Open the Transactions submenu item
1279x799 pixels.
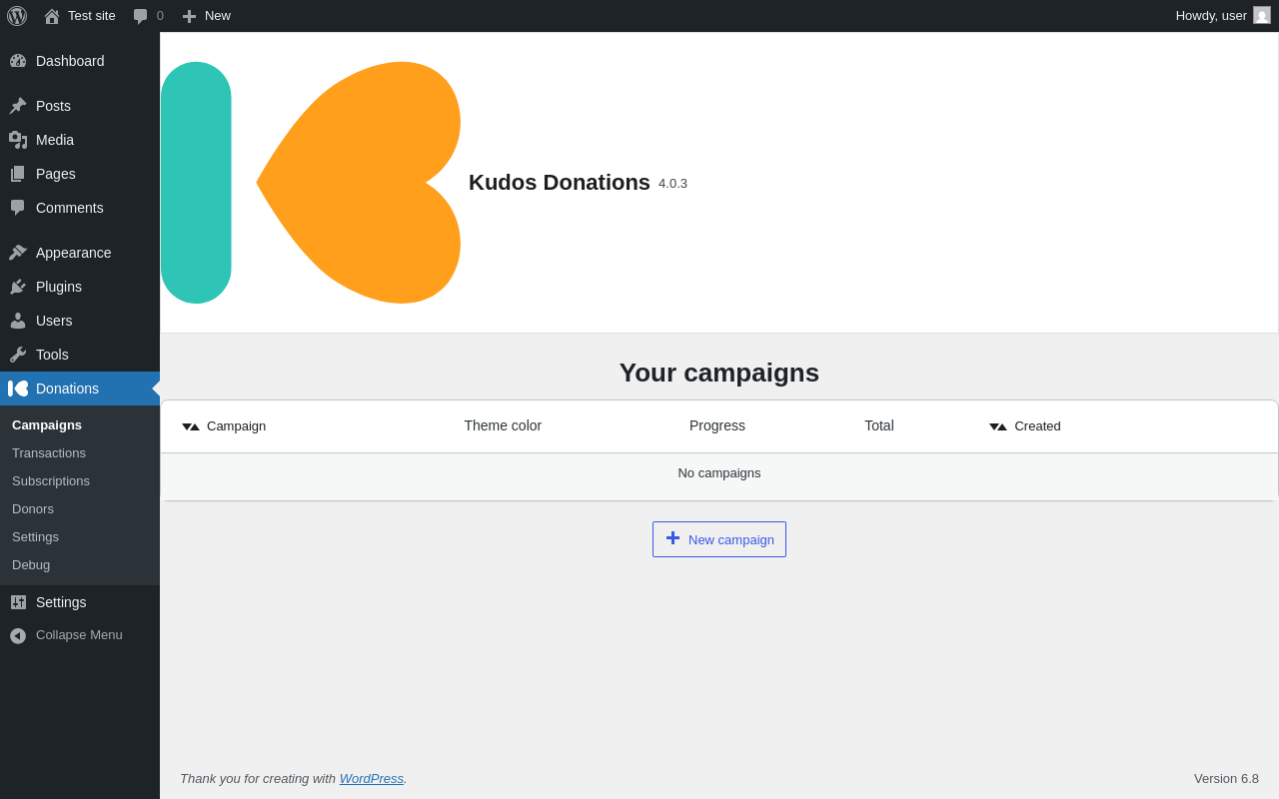click(x=49, y=453)
